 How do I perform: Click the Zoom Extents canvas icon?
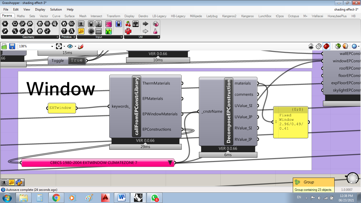59,46
